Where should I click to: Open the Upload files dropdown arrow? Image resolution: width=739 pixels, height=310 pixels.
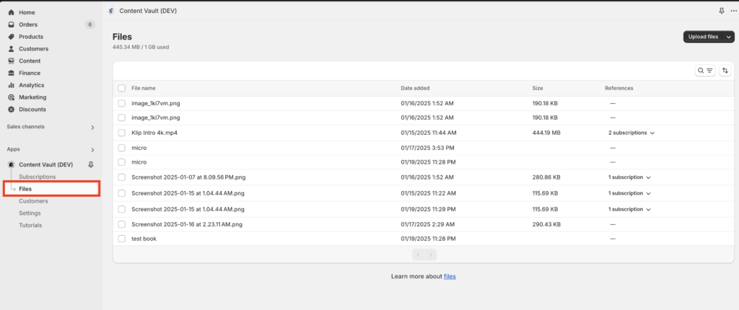click(x=729, y=37)
